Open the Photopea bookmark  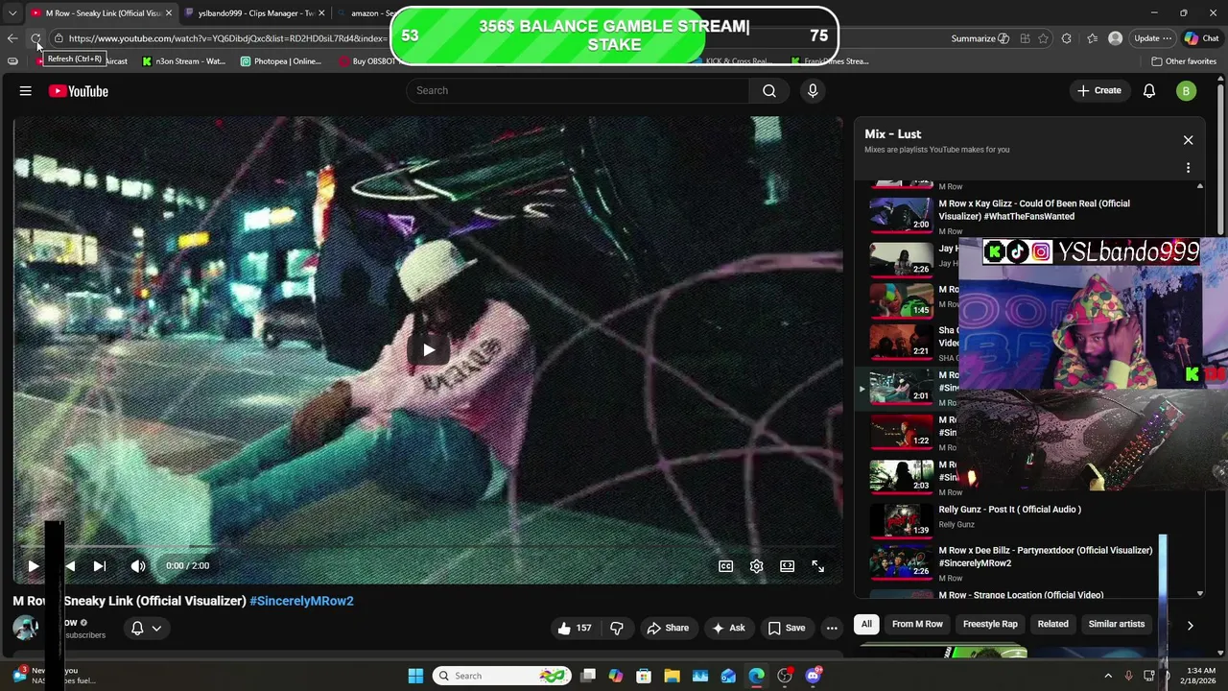pyautogui.click(x=280, y=61)
